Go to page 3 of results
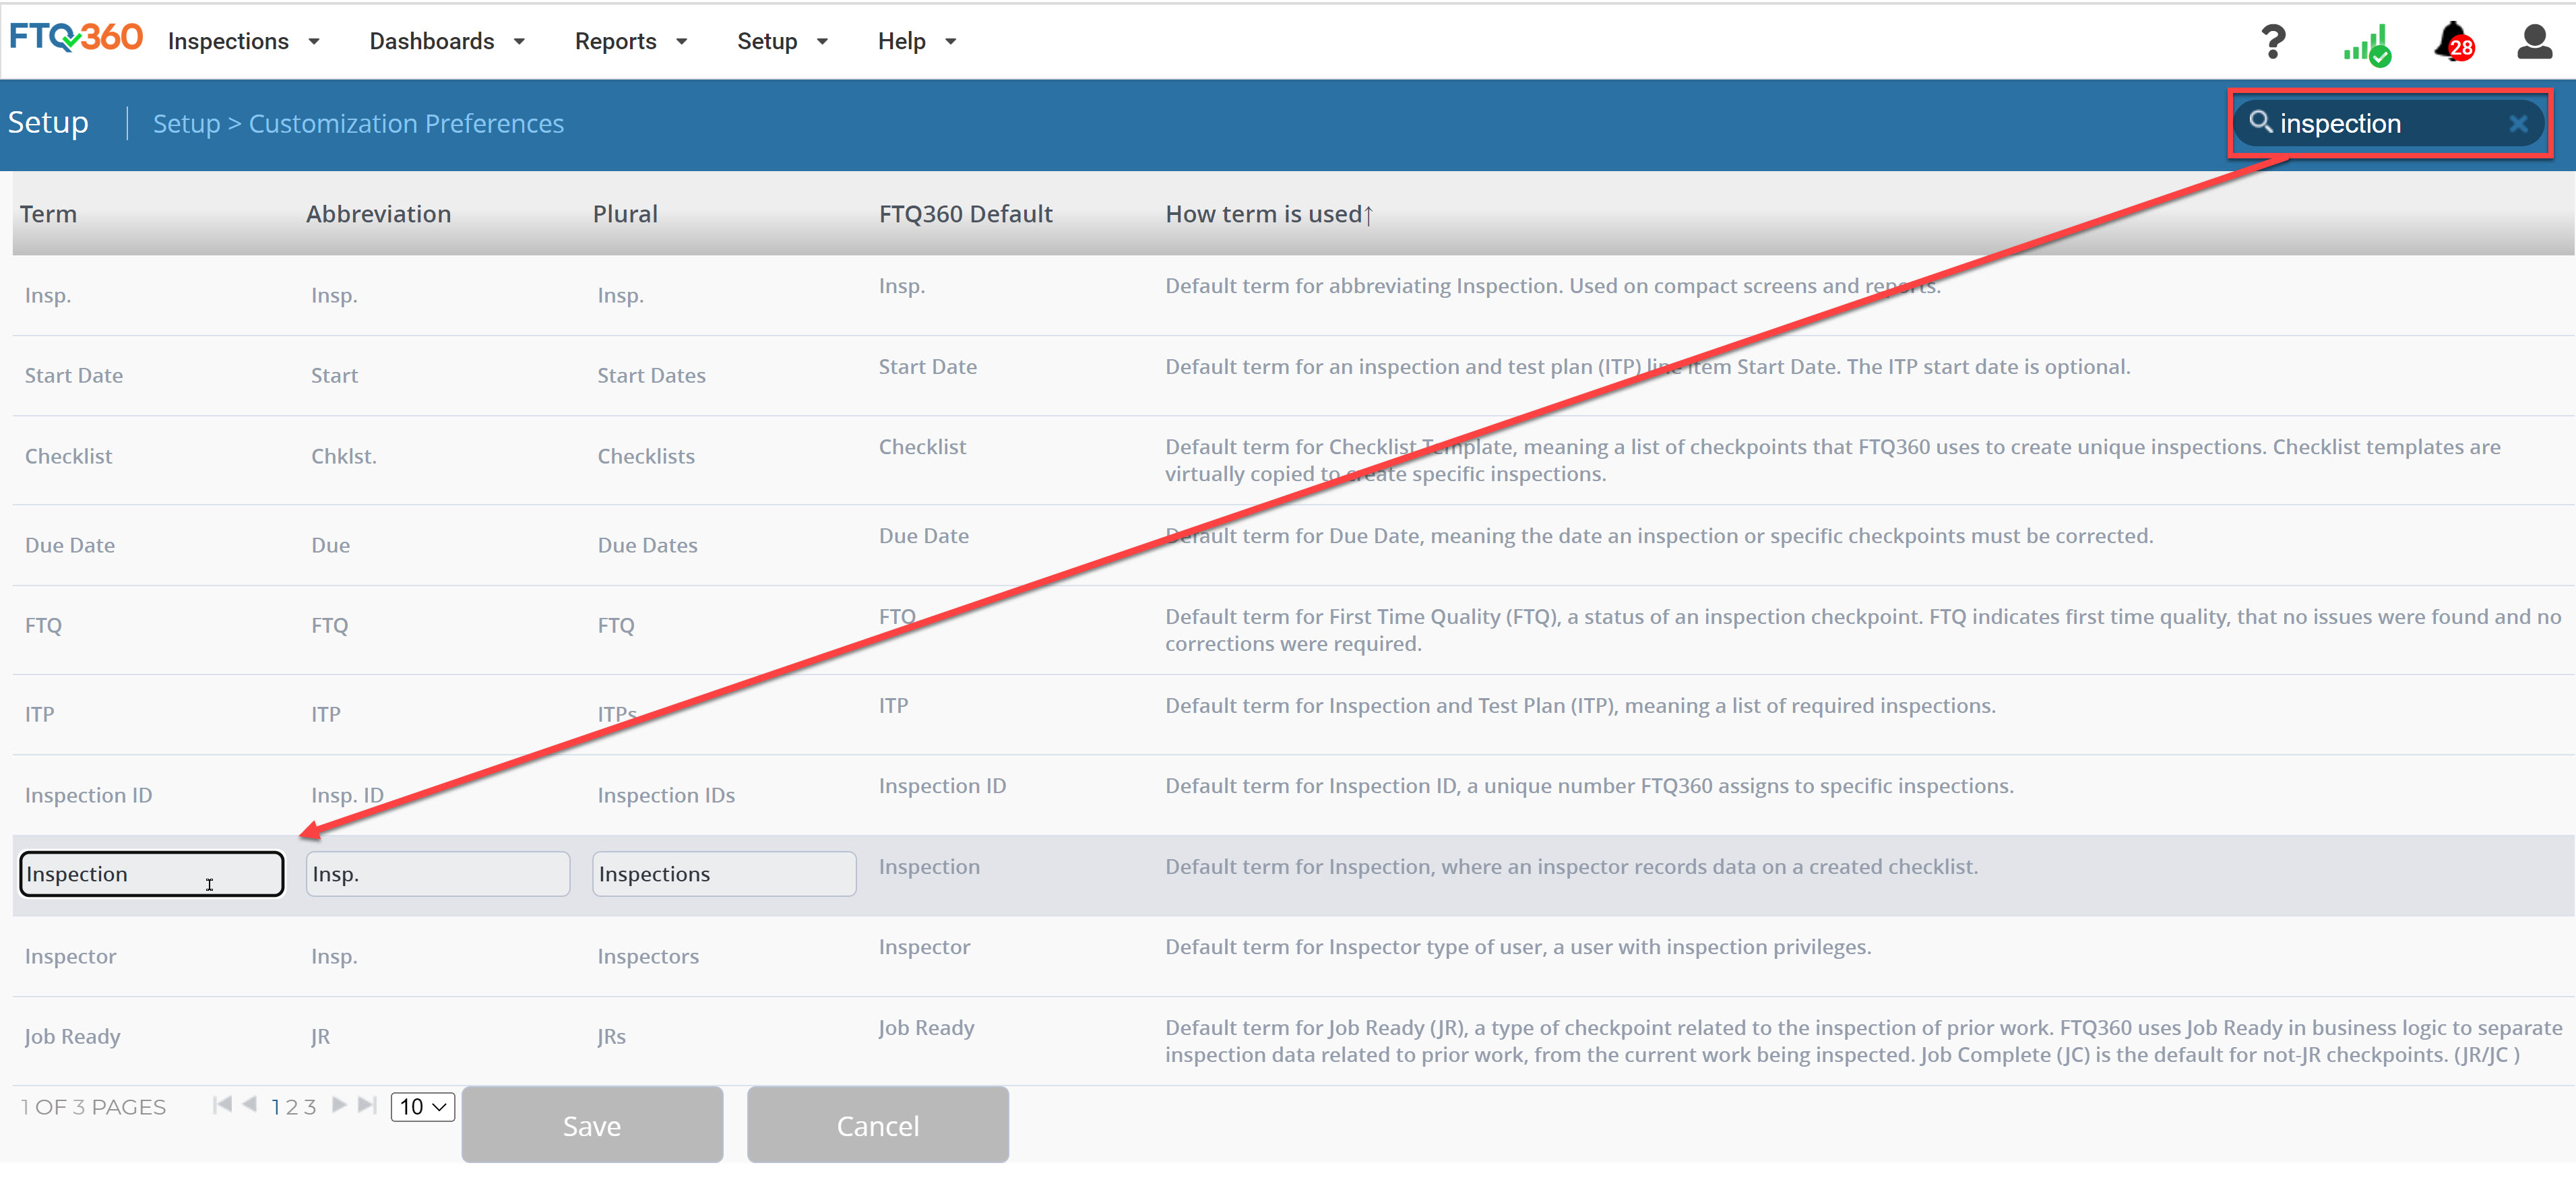Image resolution: width=2576 pixels, height=1190 pixels. point(310,1107)
